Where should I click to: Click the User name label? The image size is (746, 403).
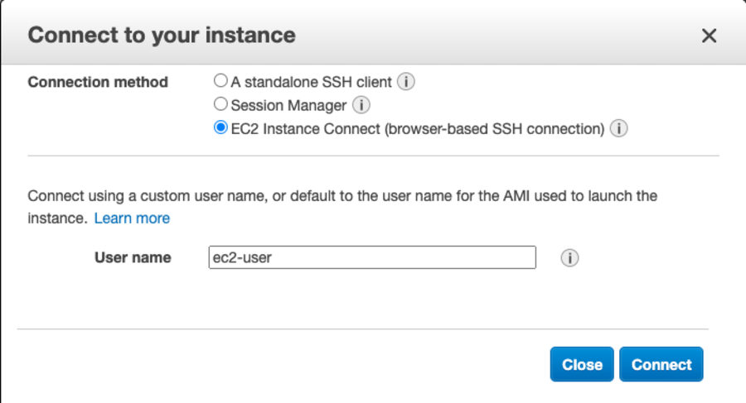coord(133,257)
